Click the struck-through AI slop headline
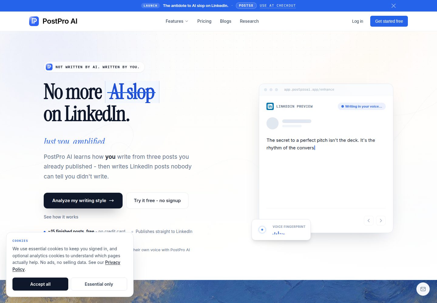This screenshot has height=303, width=437. pos(132,92)
